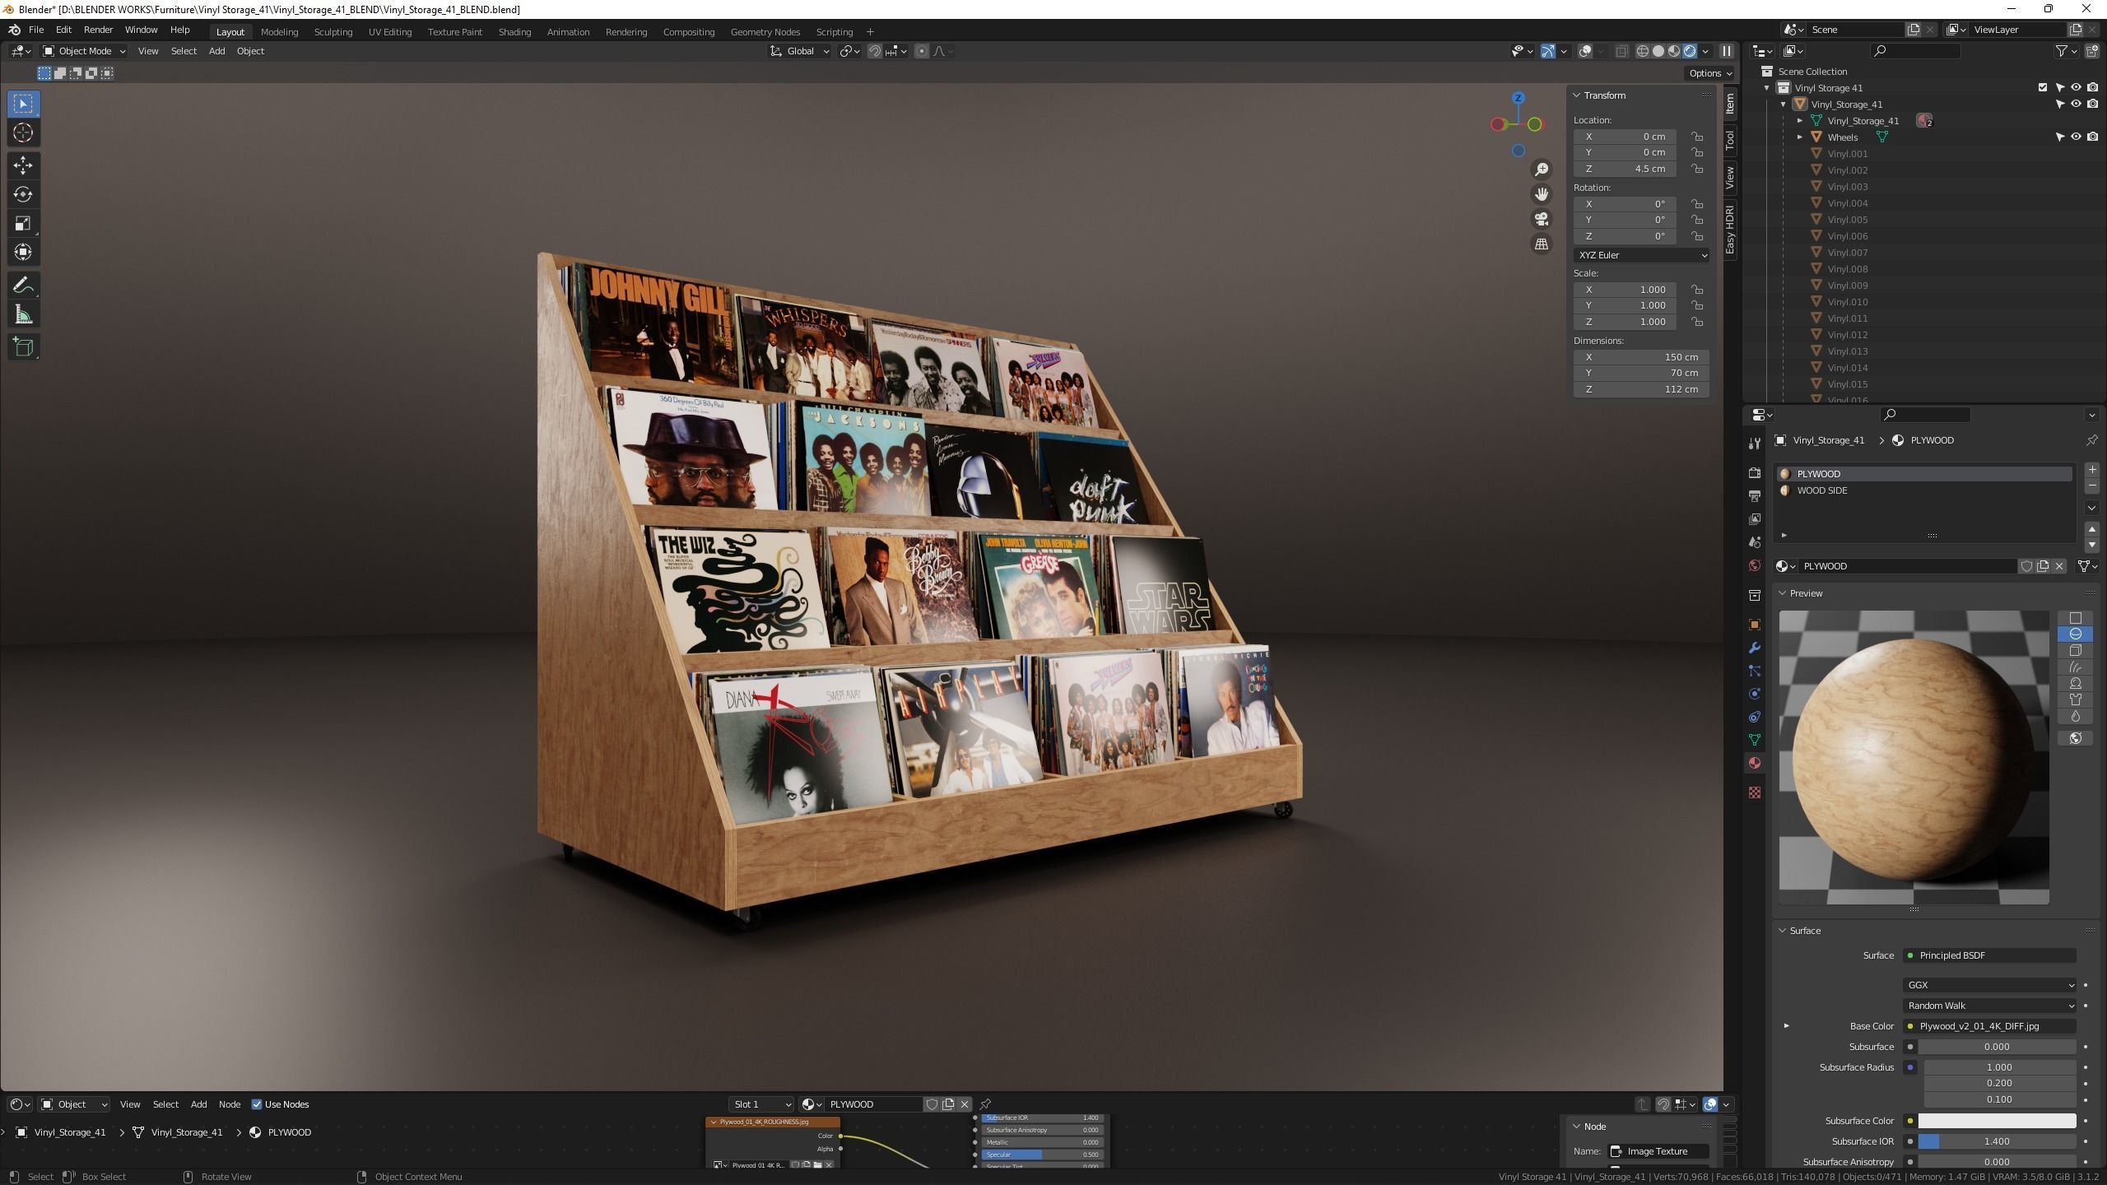
Task: Select the WOOD SIDE material slot
Action: coord(1924,490)
